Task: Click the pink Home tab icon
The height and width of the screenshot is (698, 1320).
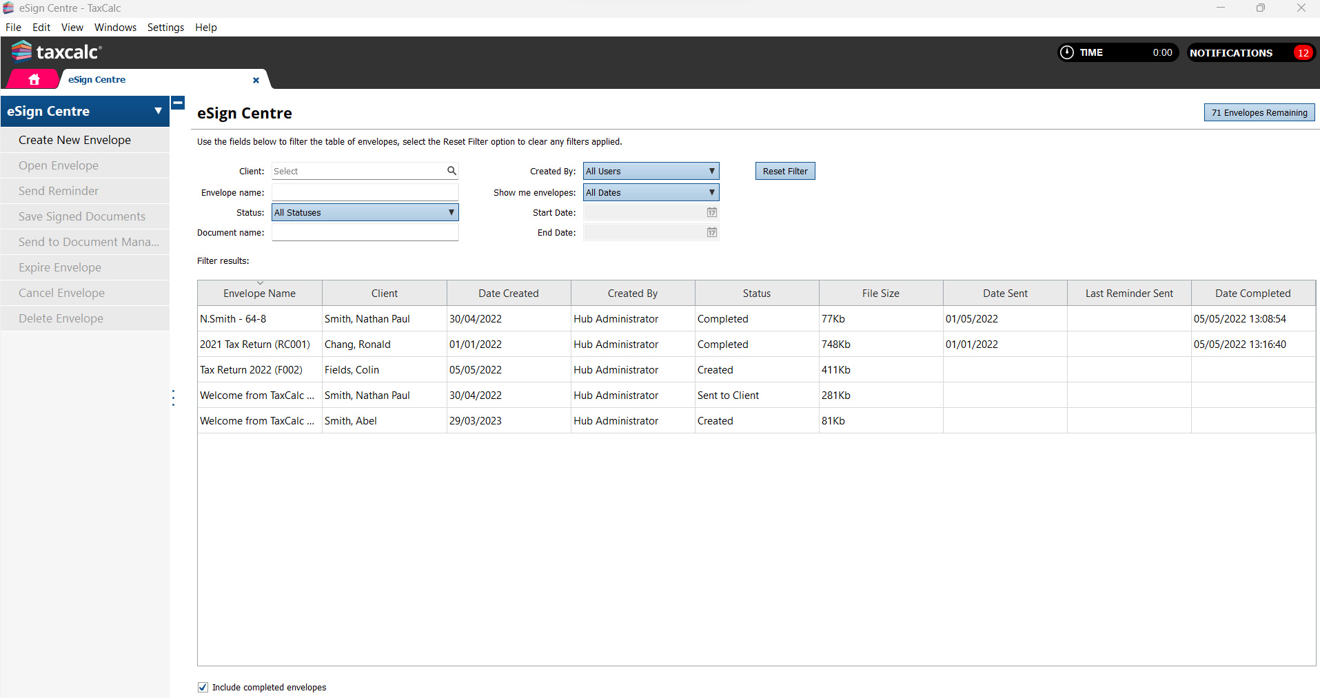Action: [x=34, y=79]
